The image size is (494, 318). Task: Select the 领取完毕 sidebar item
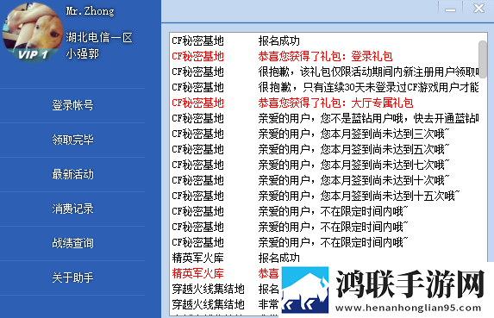72,140
